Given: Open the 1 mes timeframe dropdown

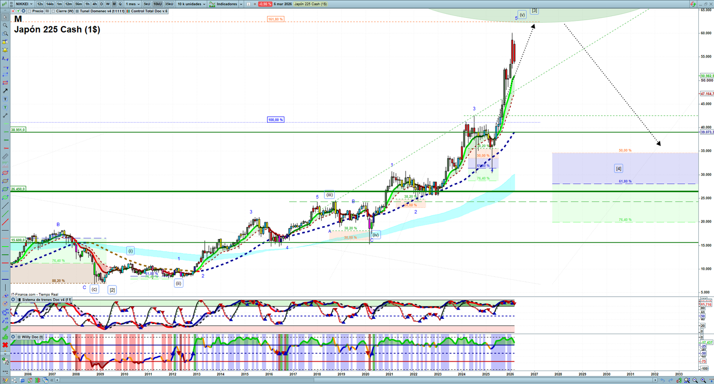Looking at the screenshot, I should 133,4.
